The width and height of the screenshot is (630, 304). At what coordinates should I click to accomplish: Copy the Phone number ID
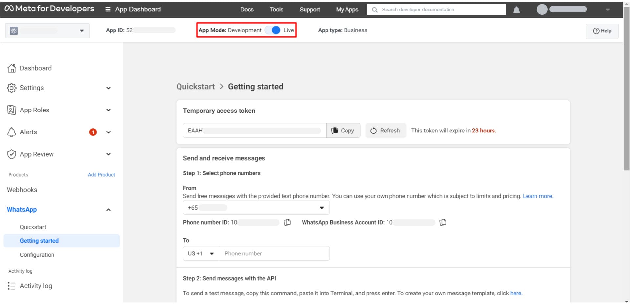pyautogui.click(x=287, y=222)
